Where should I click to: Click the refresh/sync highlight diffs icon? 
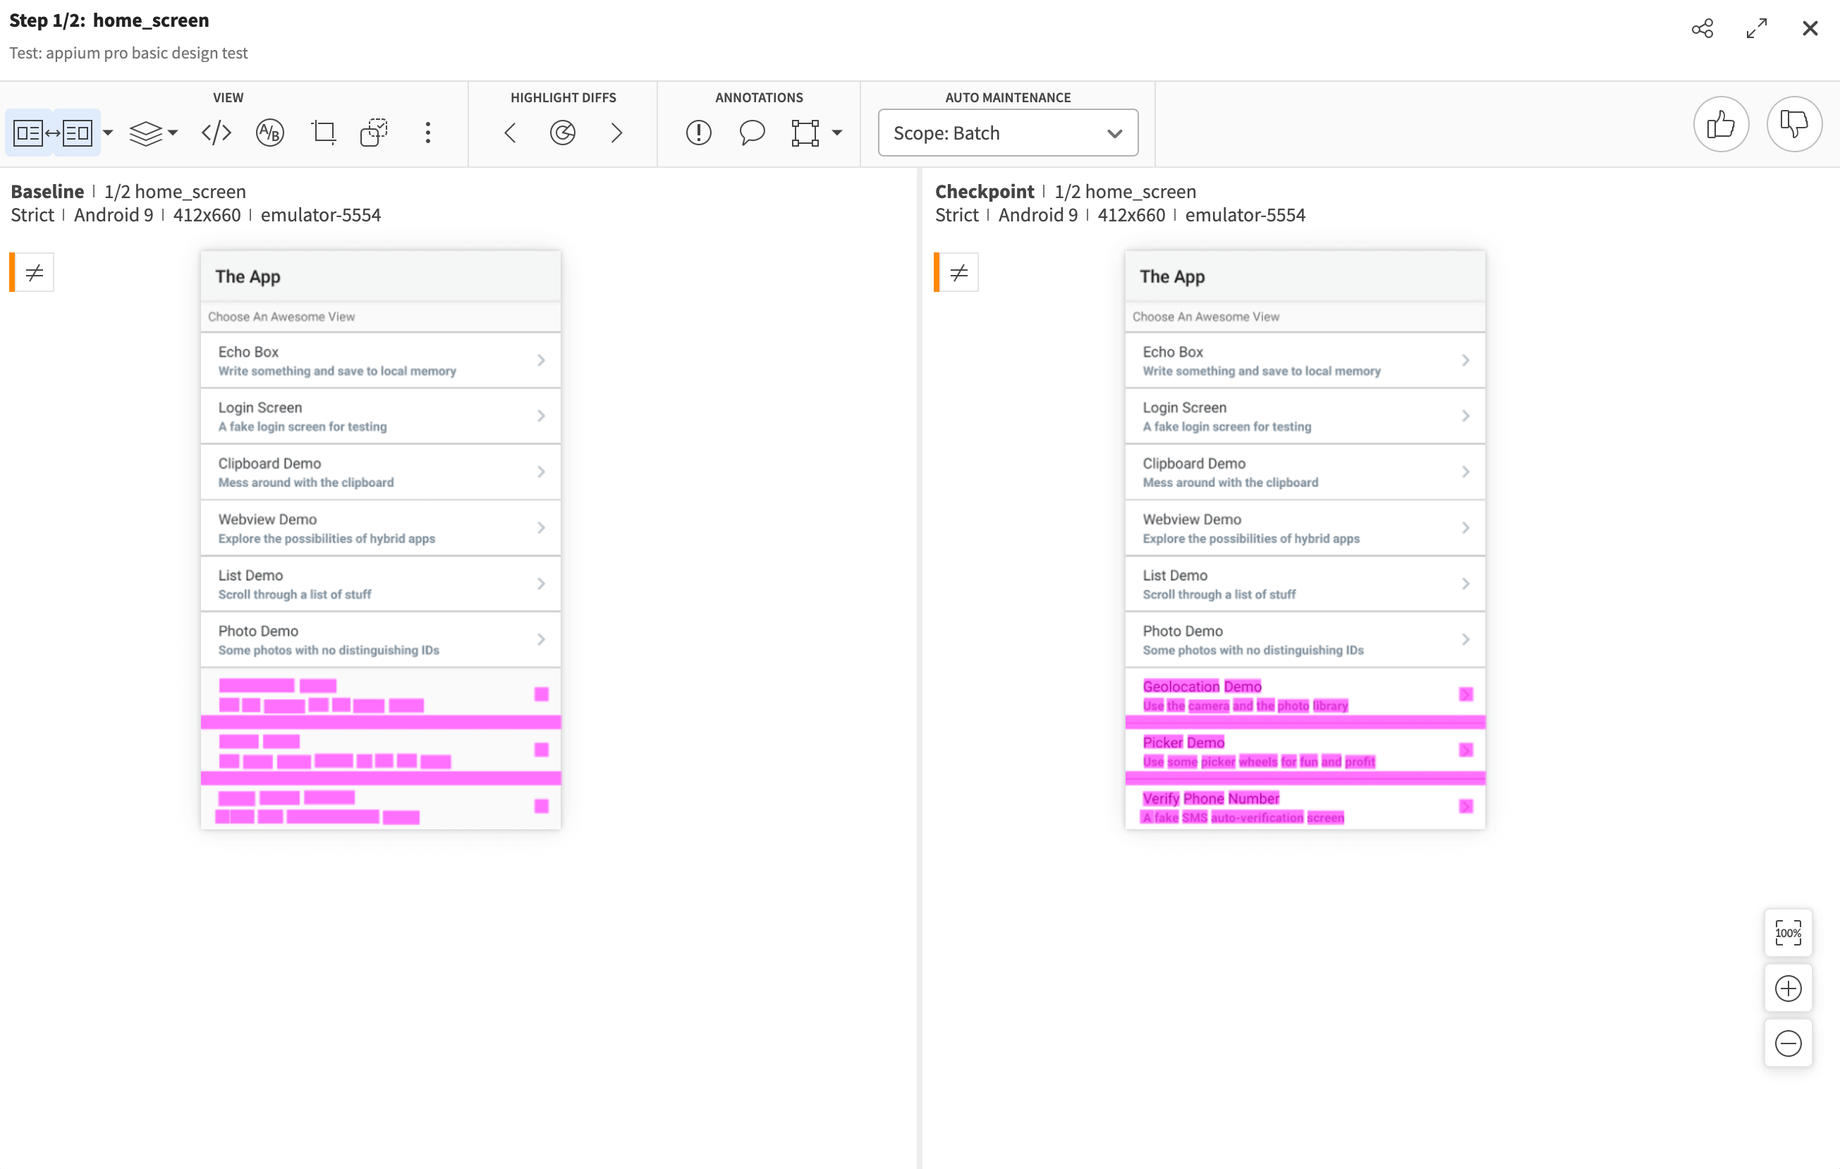[562, 131]
